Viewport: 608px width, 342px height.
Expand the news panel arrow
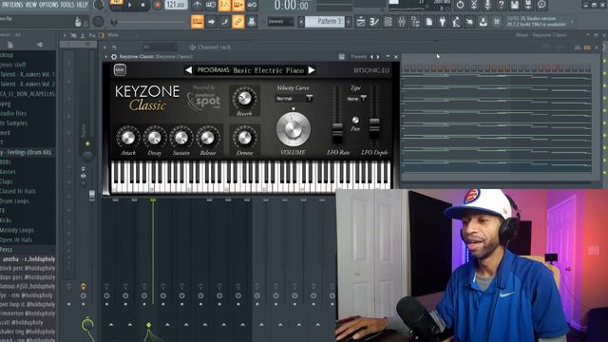[x=573, y=22]
